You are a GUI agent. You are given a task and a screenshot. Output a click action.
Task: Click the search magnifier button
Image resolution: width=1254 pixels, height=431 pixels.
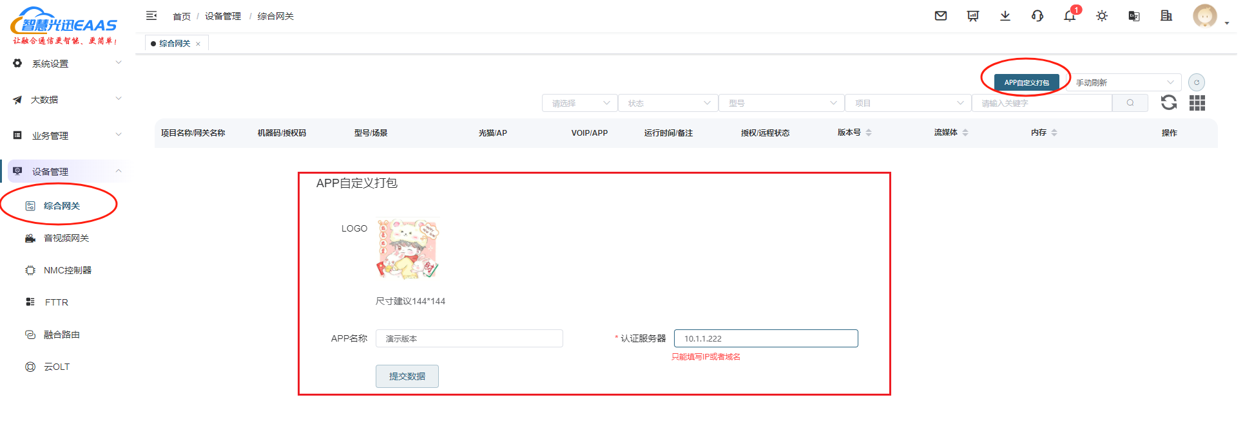pos(1130,103)
